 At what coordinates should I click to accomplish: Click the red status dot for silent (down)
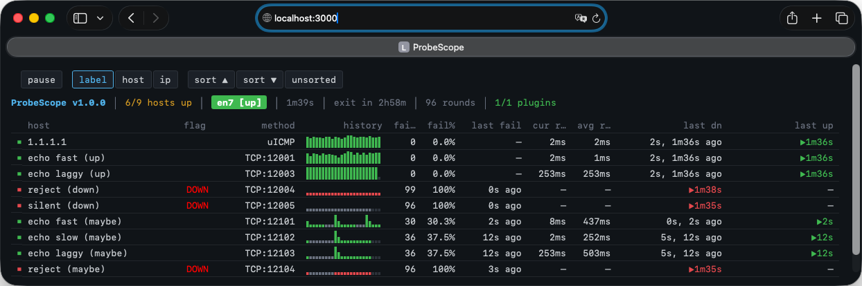click(19, 205)
